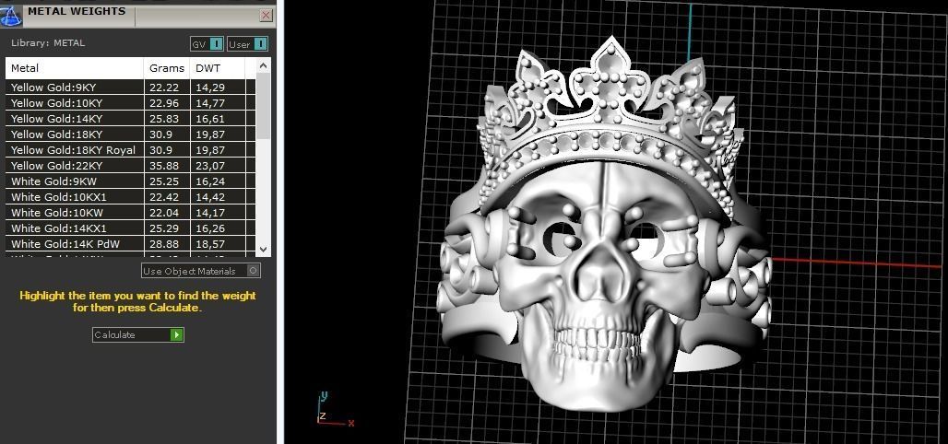Image resolution: width=948 pixels, height=444 pixels.
Task: Sort by the Grams column header
Action: tap(166, 68)
